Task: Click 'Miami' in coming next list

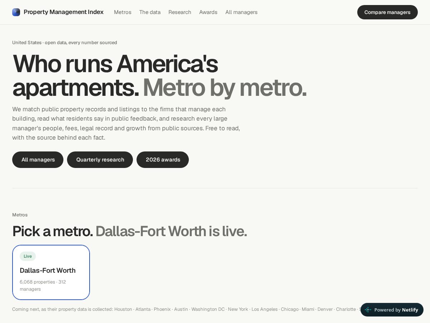Action: coord(308,309)
